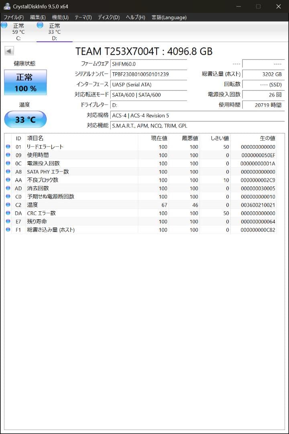Click the 生の値 column header

click(254, 138)
